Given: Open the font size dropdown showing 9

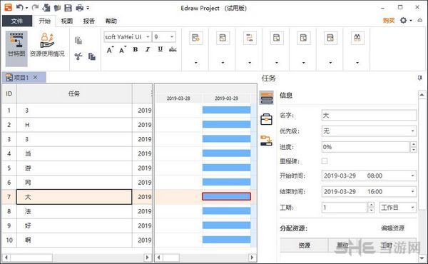Looking at the screenshot, I should [172, 37].
